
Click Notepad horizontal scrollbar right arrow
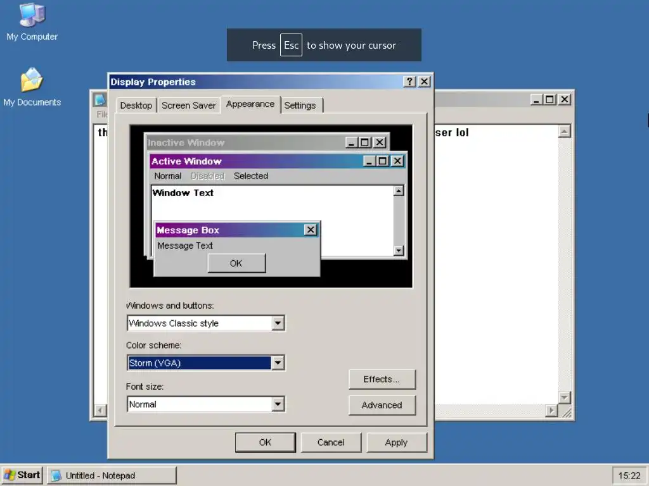(x=551, y=411)
